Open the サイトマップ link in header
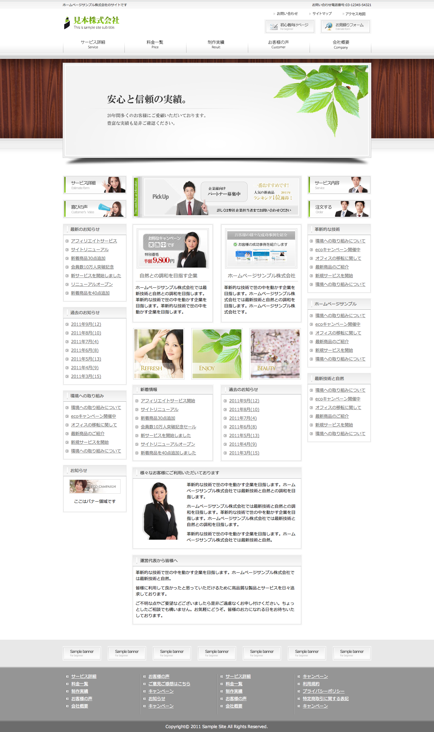The image size is (434, 732). pos(322,14)
